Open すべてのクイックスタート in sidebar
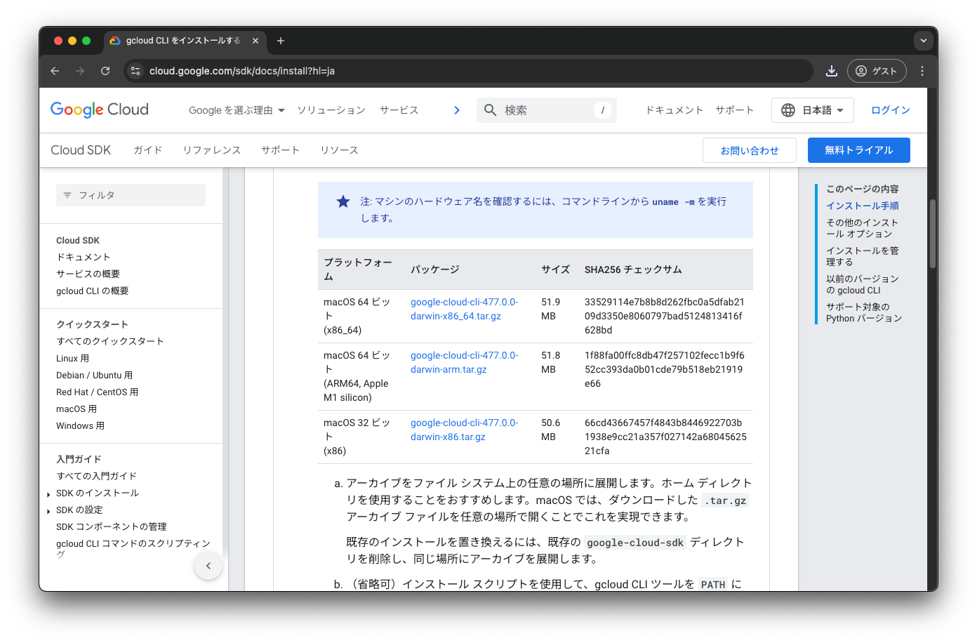977x643 pixels. [110, 341]
